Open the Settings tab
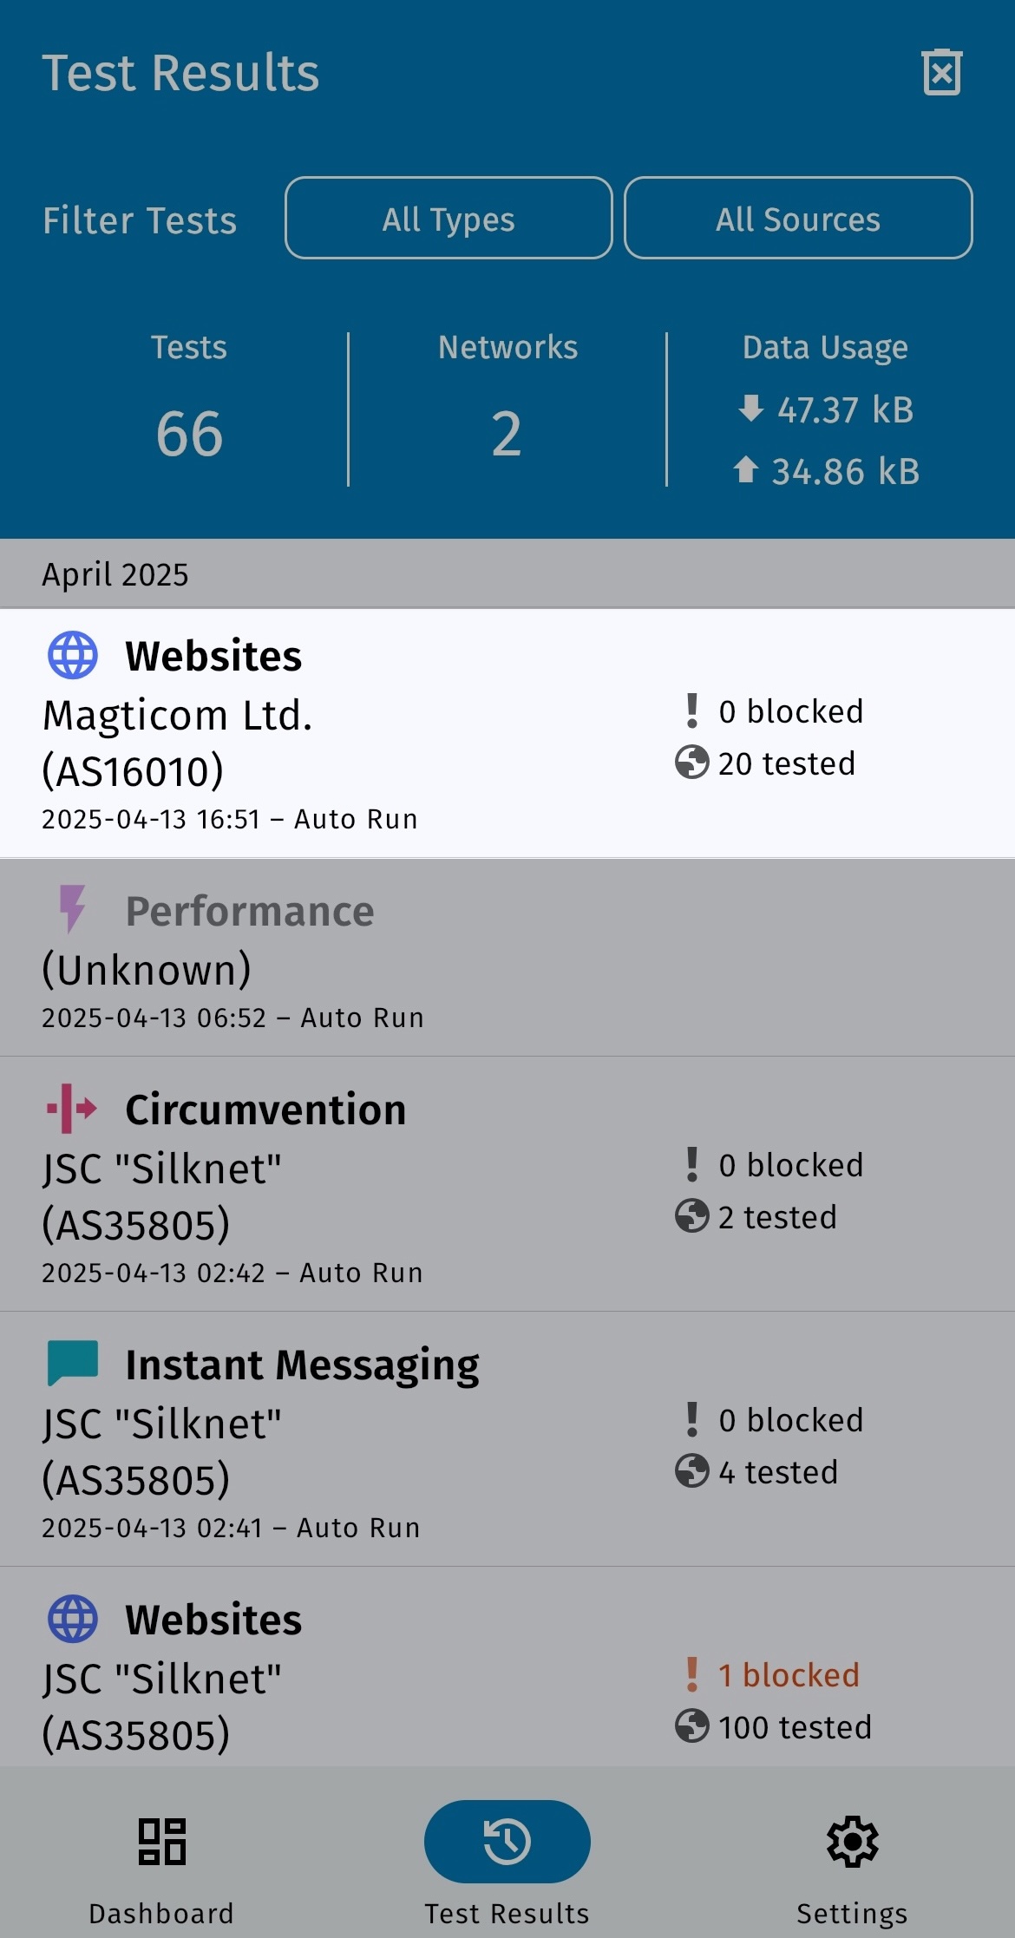Viewport: 1015px width, 1938px height. [852, 1863]
